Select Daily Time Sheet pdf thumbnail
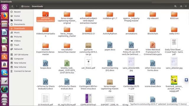This screenshot has width=189, height=106. 174,43
